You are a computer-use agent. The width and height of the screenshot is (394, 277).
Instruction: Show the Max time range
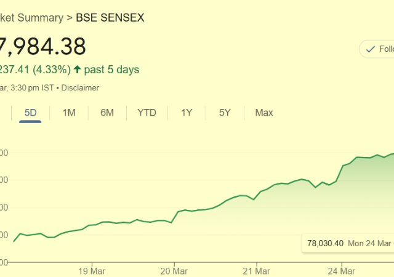pyautogui.click(x=264, y=113)
